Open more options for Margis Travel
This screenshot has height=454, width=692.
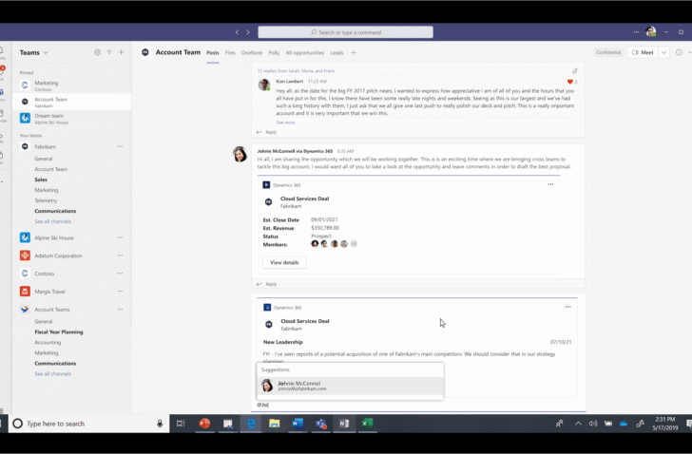120,292
